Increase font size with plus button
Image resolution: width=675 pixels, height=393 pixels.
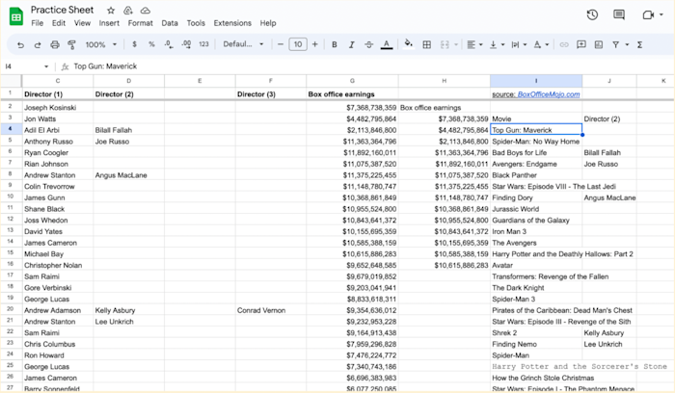(x=315, y=44)
